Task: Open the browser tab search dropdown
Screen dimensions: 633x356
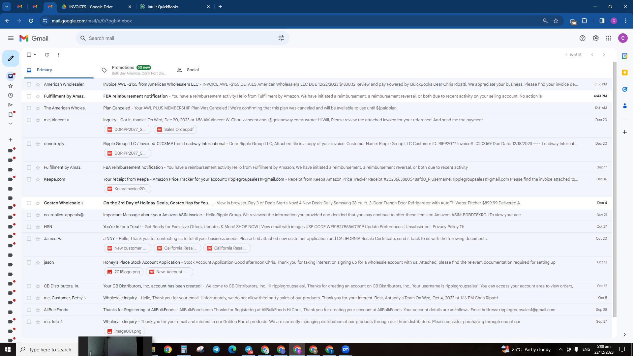Action: (x=7, y=7)
